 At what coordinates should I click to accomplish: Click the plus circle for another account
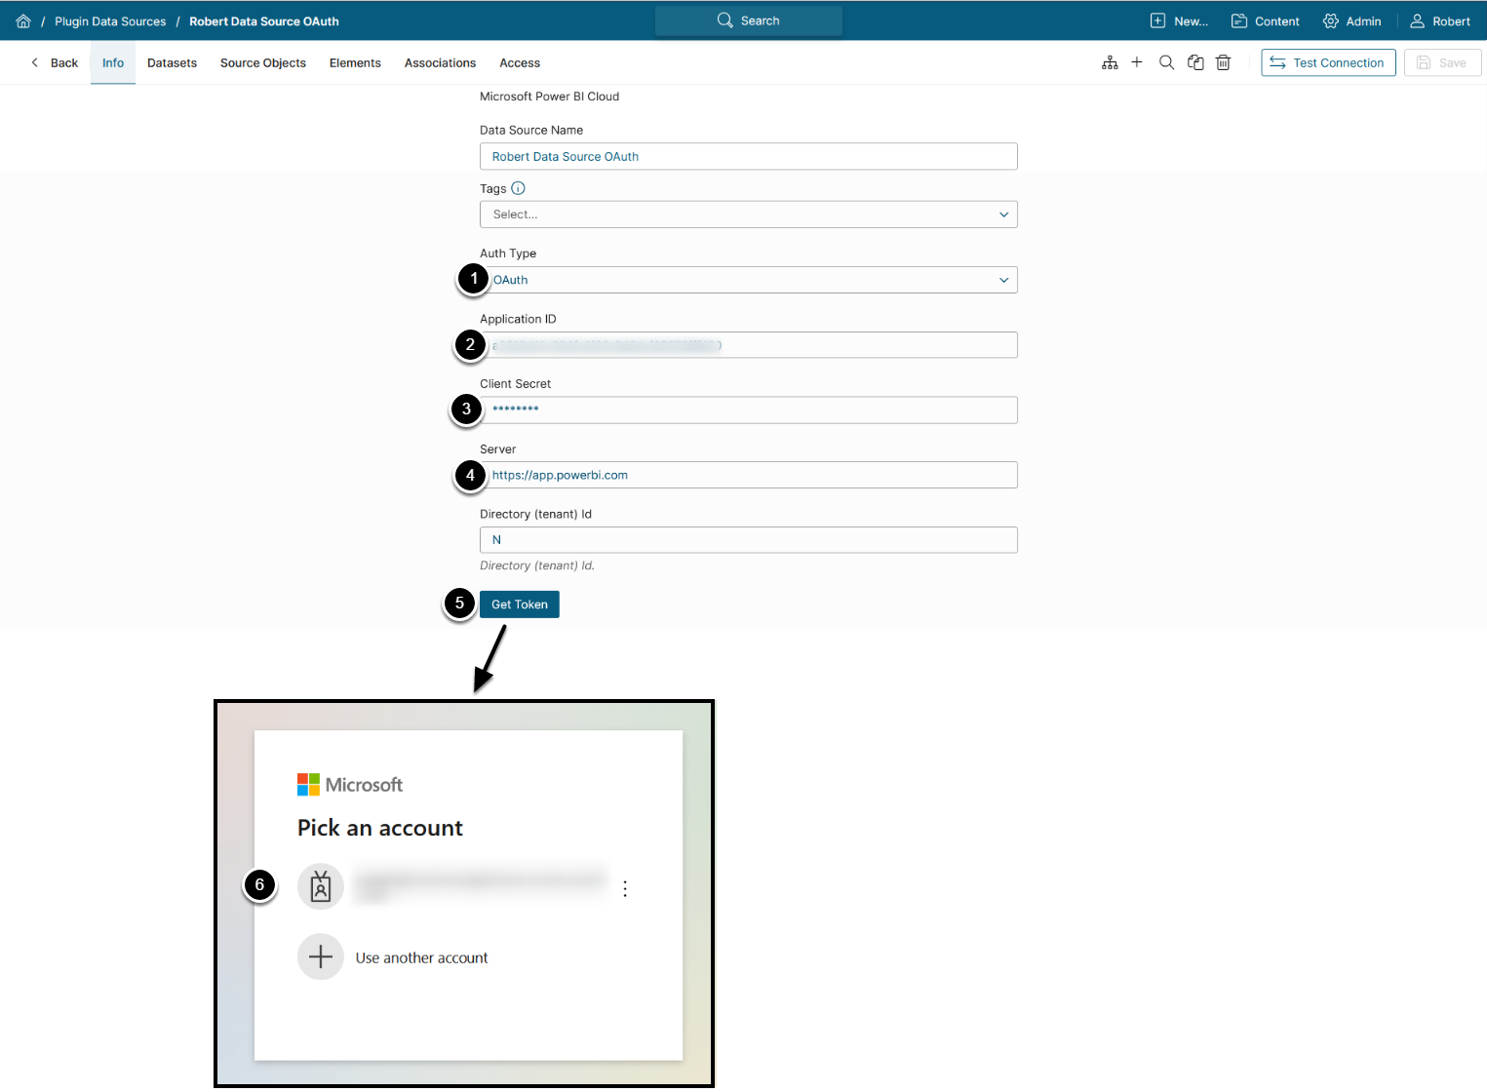[x=321, y=957]
